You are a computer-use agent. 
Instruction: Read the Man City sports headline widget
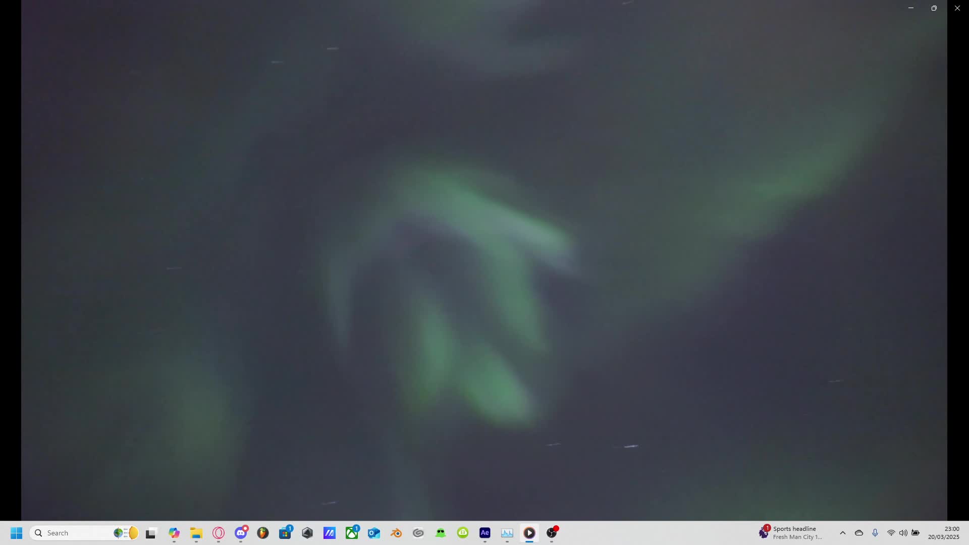pyautogui.click(x=792, y=532)
